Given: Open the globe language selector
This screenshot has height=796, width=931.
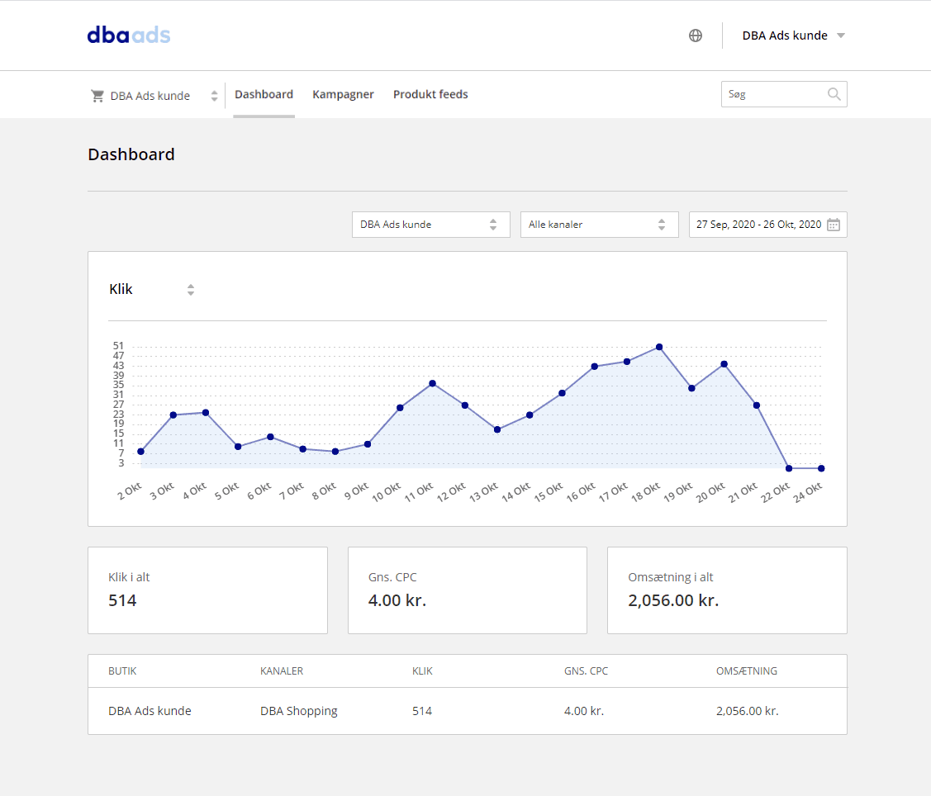Looking at the screenshot, I should 696,36.
